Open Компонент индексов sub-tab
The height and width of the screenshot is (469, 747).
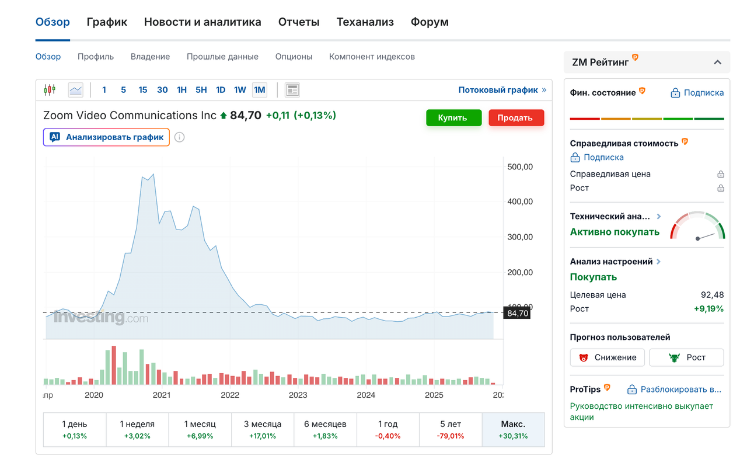click(x=372, y=57)
